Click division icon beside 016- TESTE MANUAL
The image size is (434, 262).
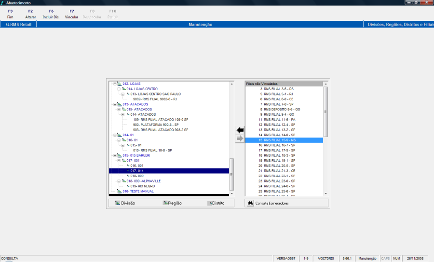(x=119, y=191)
